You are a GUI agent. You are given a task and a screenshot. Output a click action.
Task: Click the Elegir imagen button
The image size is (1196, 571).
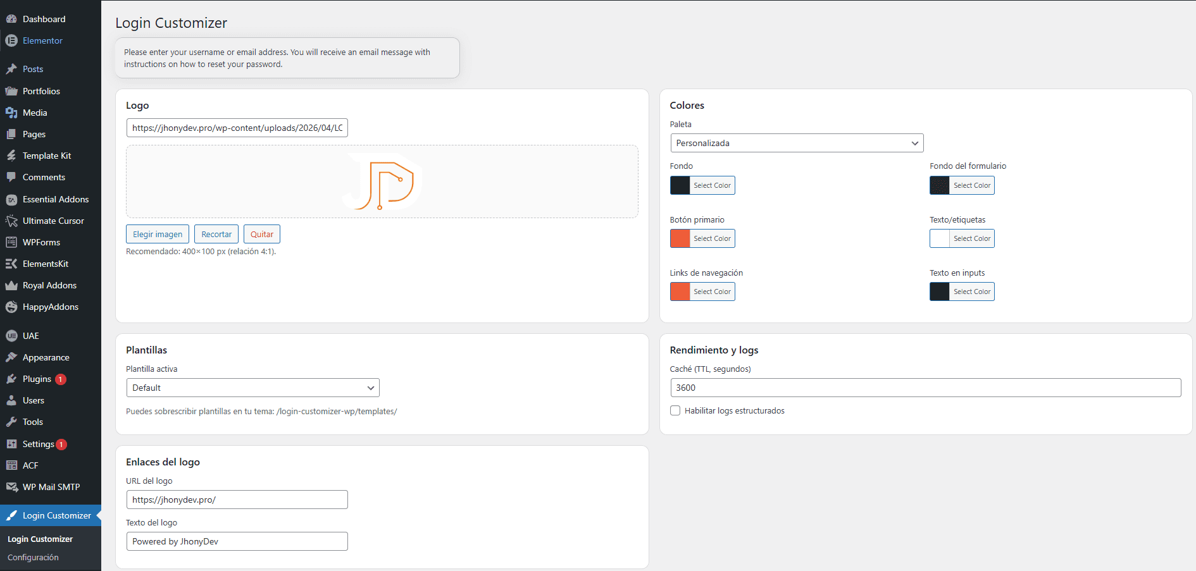158,234
